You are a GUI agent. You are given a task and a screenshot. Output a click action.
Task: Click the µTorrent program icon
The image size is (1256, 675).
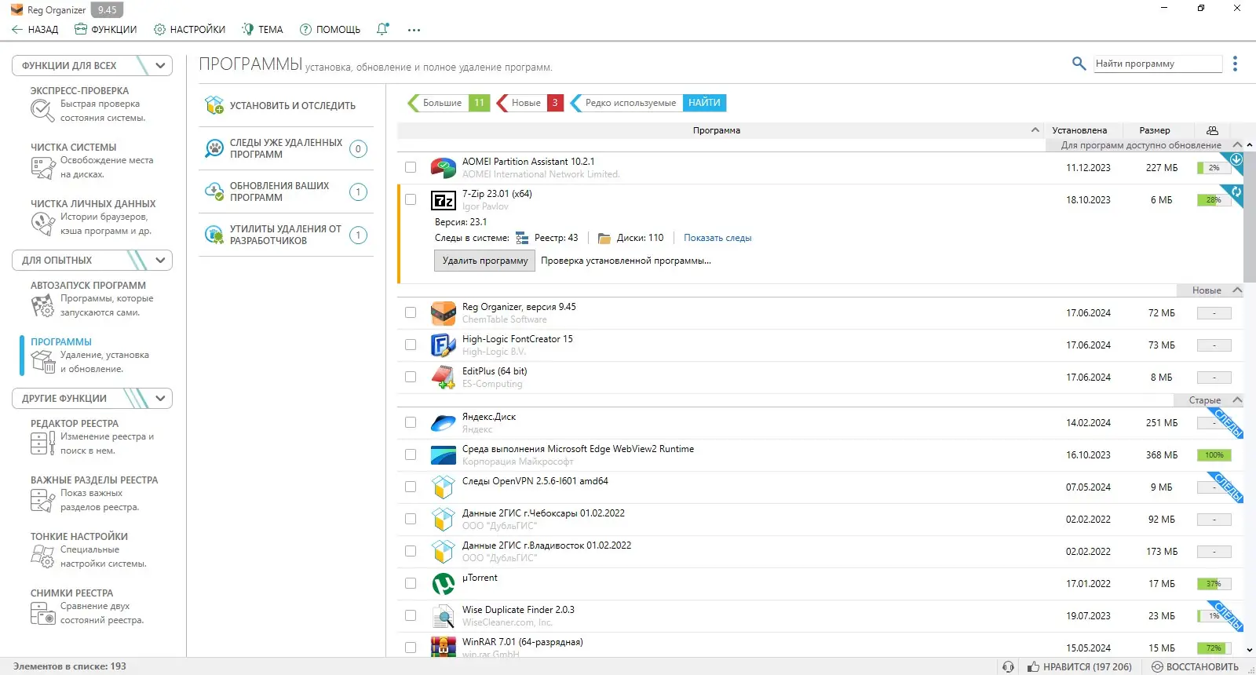pyautogui.click(x=444, y=584)
